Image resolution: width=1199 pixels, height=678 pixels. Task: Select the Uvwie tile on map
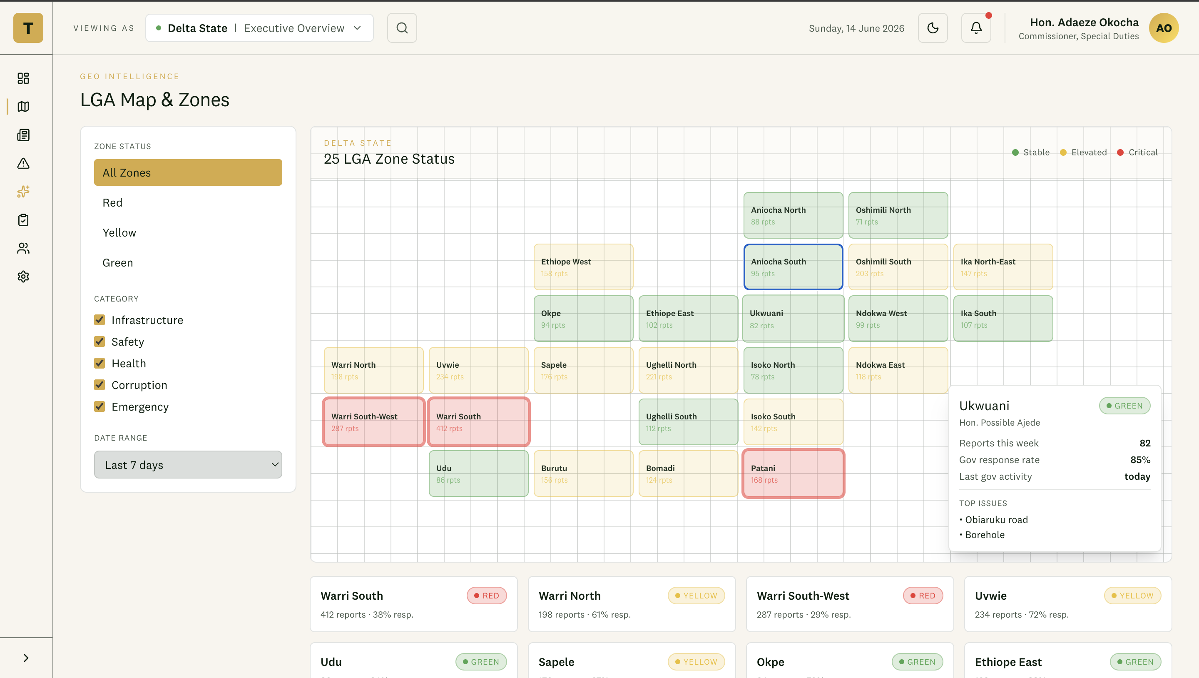point(478,370)
